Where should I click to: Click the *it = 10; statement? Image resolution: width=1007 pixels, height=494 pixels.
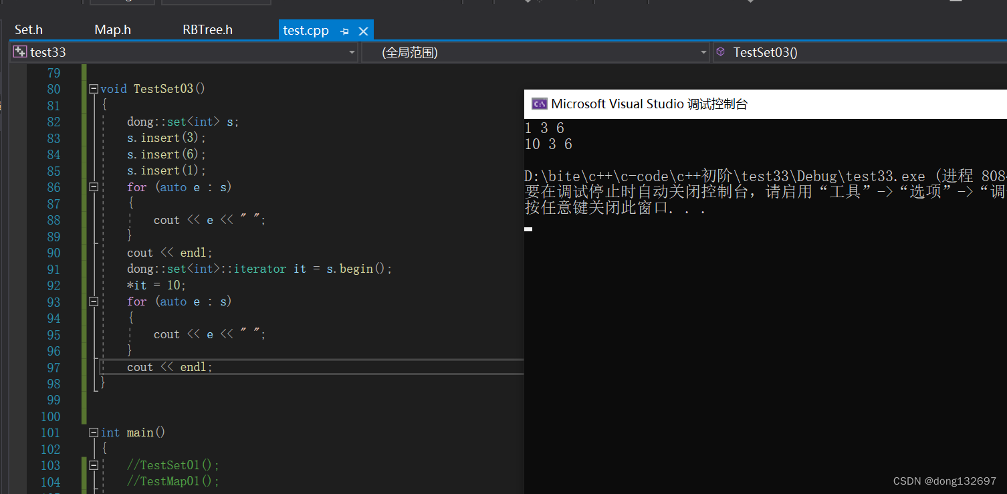pyautogui.click(x=156, y=285)
